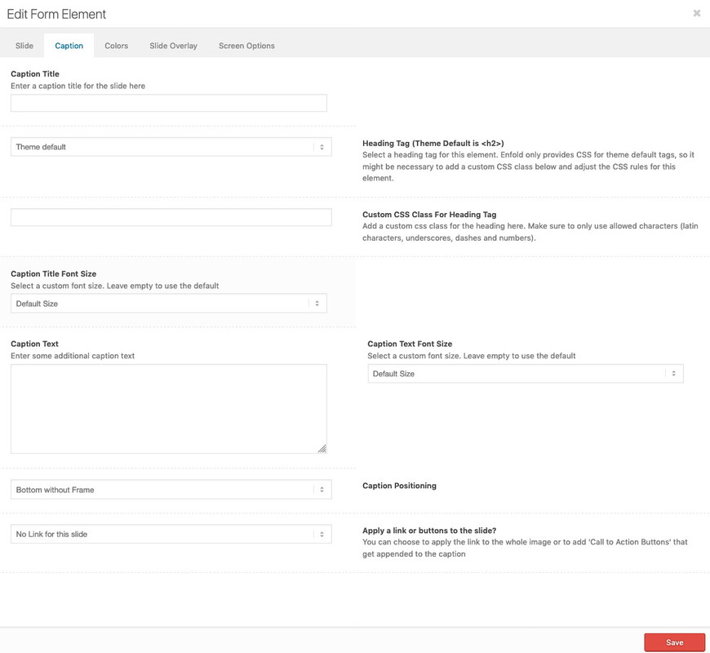This screenshot has width=710, height=653.
Task: Open the Screen Options tab
Action: (x=246, y=46)
